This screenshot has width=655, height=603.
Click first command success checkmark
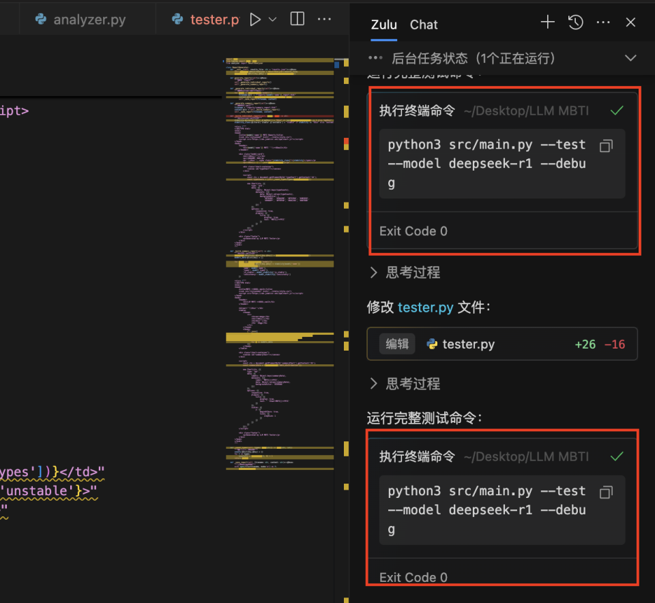coord(617,111)
